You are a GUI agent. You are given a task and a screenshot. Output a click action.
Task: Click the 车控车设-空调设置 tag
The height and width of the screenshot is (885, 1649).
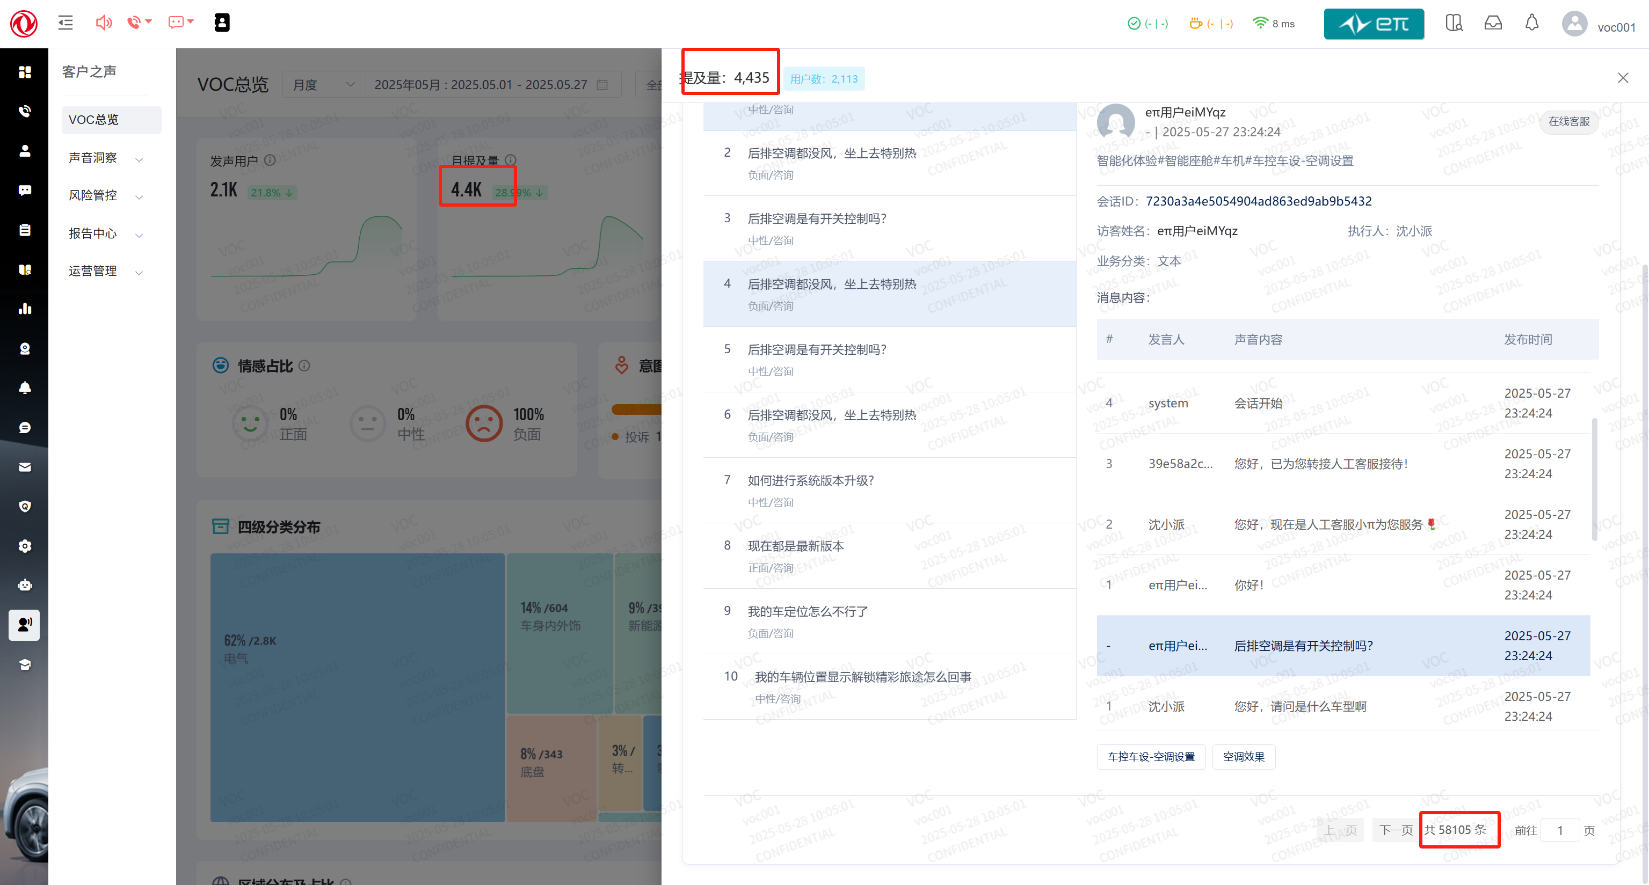tap(1151, 757)
